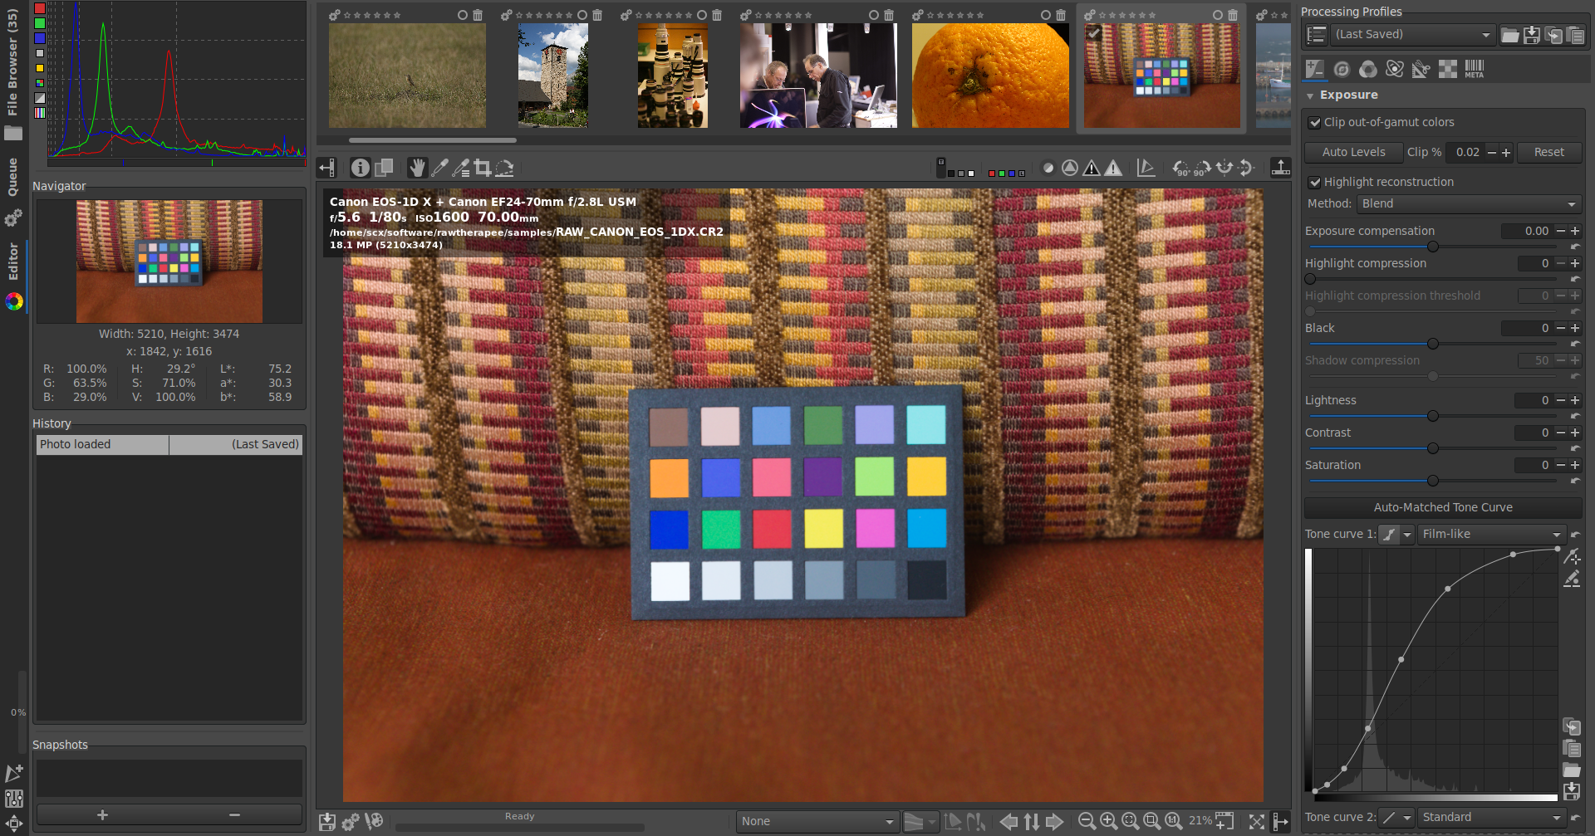Toggle clipped highlight indication warning icon

pos(1113,168)
